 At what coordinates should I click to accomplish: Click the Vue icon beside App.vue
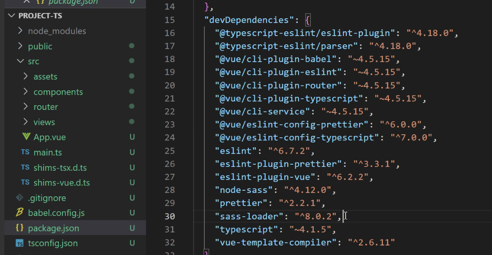(x=26, y=136)
